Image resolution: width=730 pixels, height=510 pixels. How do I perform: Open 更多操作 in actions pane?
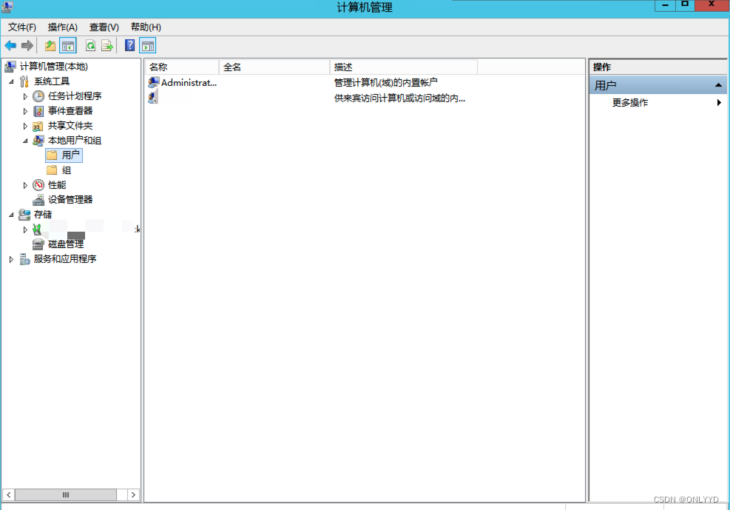[630, 102]
